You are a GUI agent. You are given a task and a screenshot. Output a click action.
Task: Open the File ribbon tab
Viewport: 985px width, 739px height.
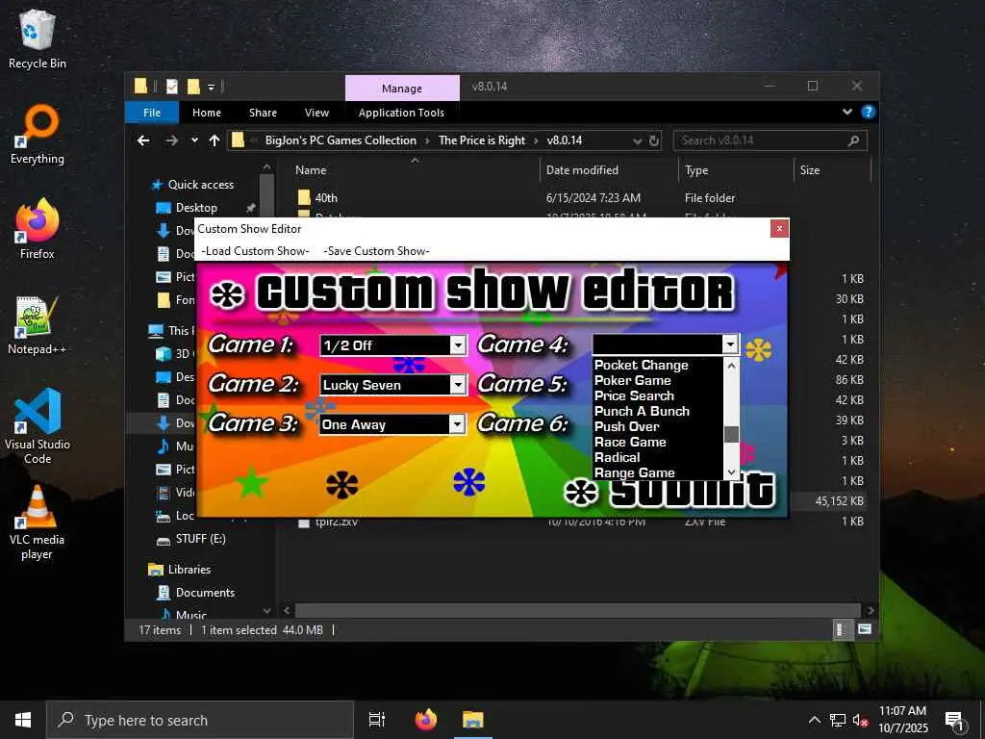pyautogui.click(x=152, y=113)
